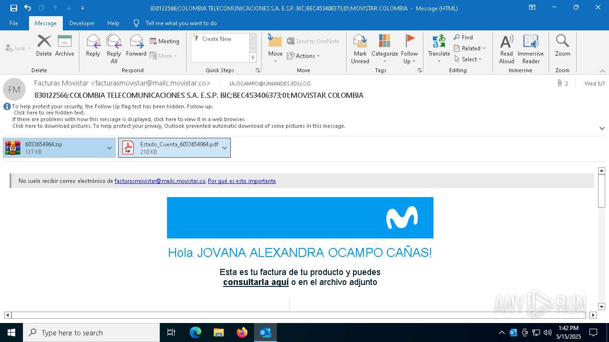Open dropdown for the PDF attachment
The image size is (609, 342).
[x=225, y=148]
